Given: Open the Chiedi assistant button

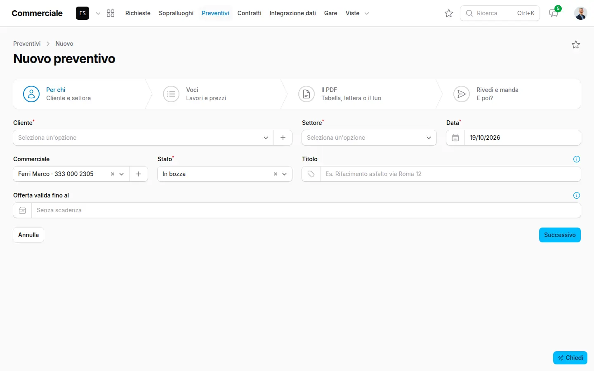Looking at the screenshot, I should tap(570, 358).
